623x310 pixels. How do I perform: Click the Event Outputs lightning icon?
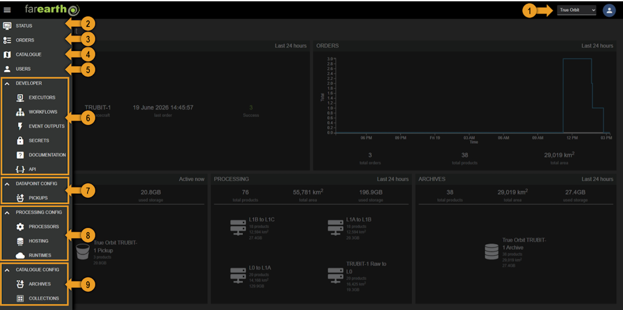[20, 126]
